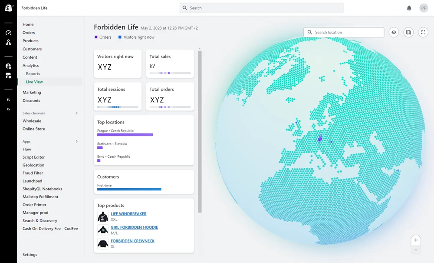Open the GIRL FORBIDDEN HOODIE product link
This screenshot has height=263, width=434.
(x=134, y=227)
